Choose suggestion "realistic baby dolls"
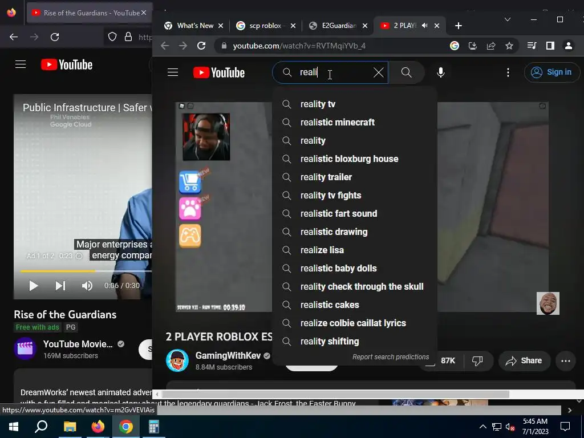Viewport: 584px width, 438px height. (355, 268)
